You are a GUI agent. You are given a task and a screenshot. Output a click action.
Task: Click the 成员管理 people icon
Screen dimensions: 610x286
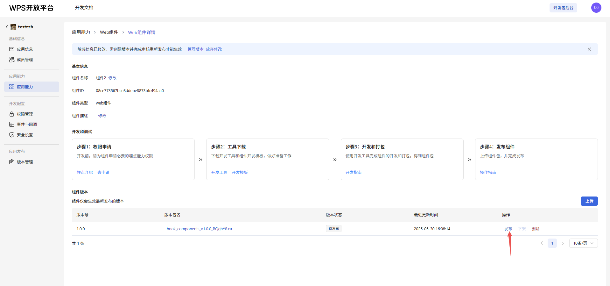12,60
